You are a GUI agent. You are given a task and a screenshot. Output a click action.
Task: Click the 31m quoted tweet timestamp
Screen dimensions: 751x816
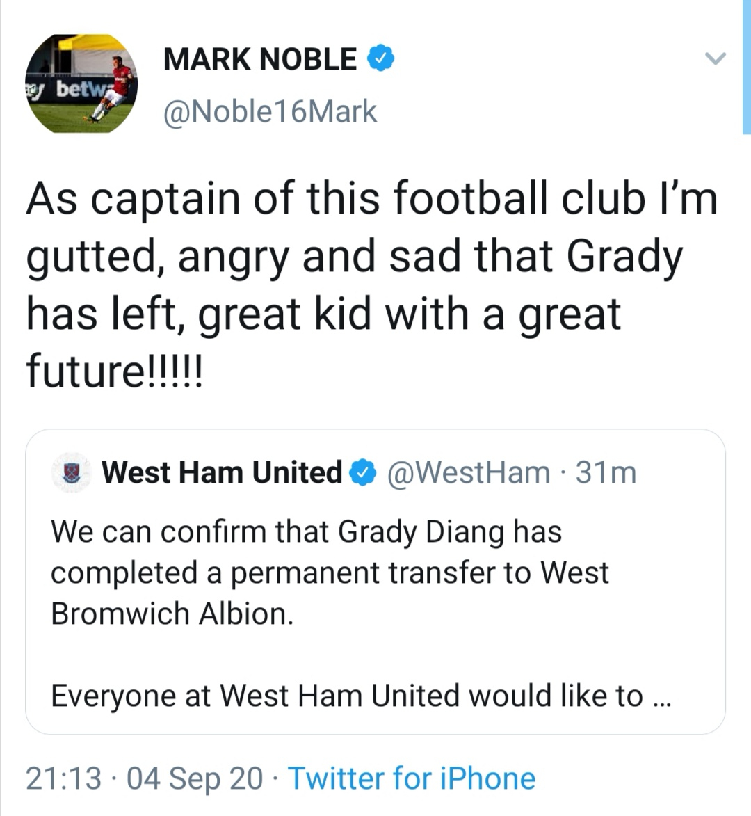point(606,473)
